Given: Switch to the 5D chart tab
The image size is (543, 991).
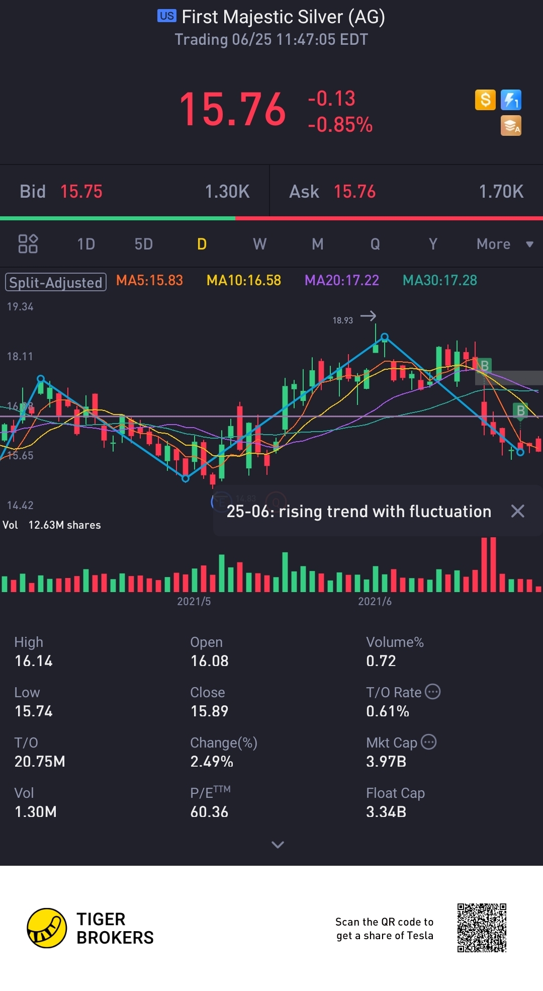Looking at the screenshot, I should click(143, 244).
